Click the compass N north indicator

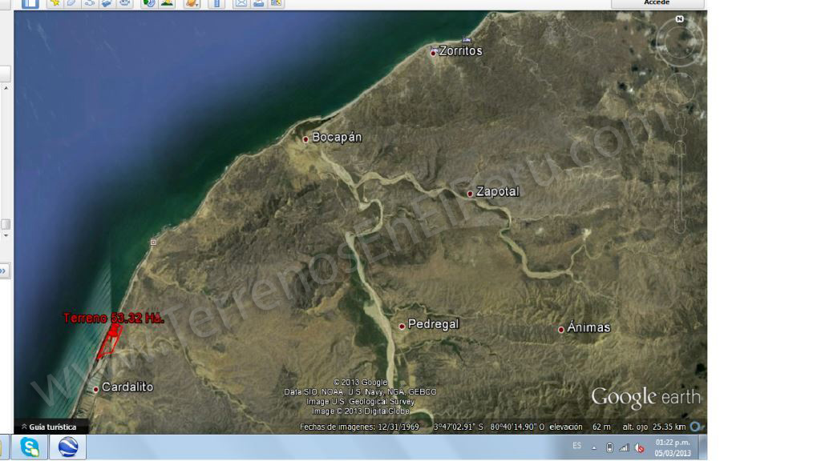(x=680, y=19)
